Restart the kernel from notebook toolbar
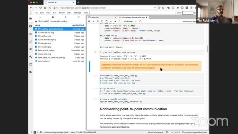 click(119, 22)
